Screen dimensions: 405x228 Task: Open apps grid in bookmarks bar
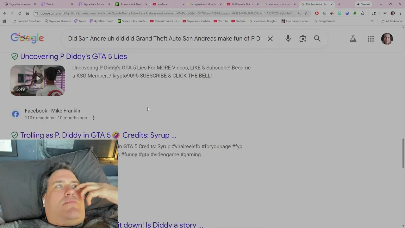click(x=4, y=21)
